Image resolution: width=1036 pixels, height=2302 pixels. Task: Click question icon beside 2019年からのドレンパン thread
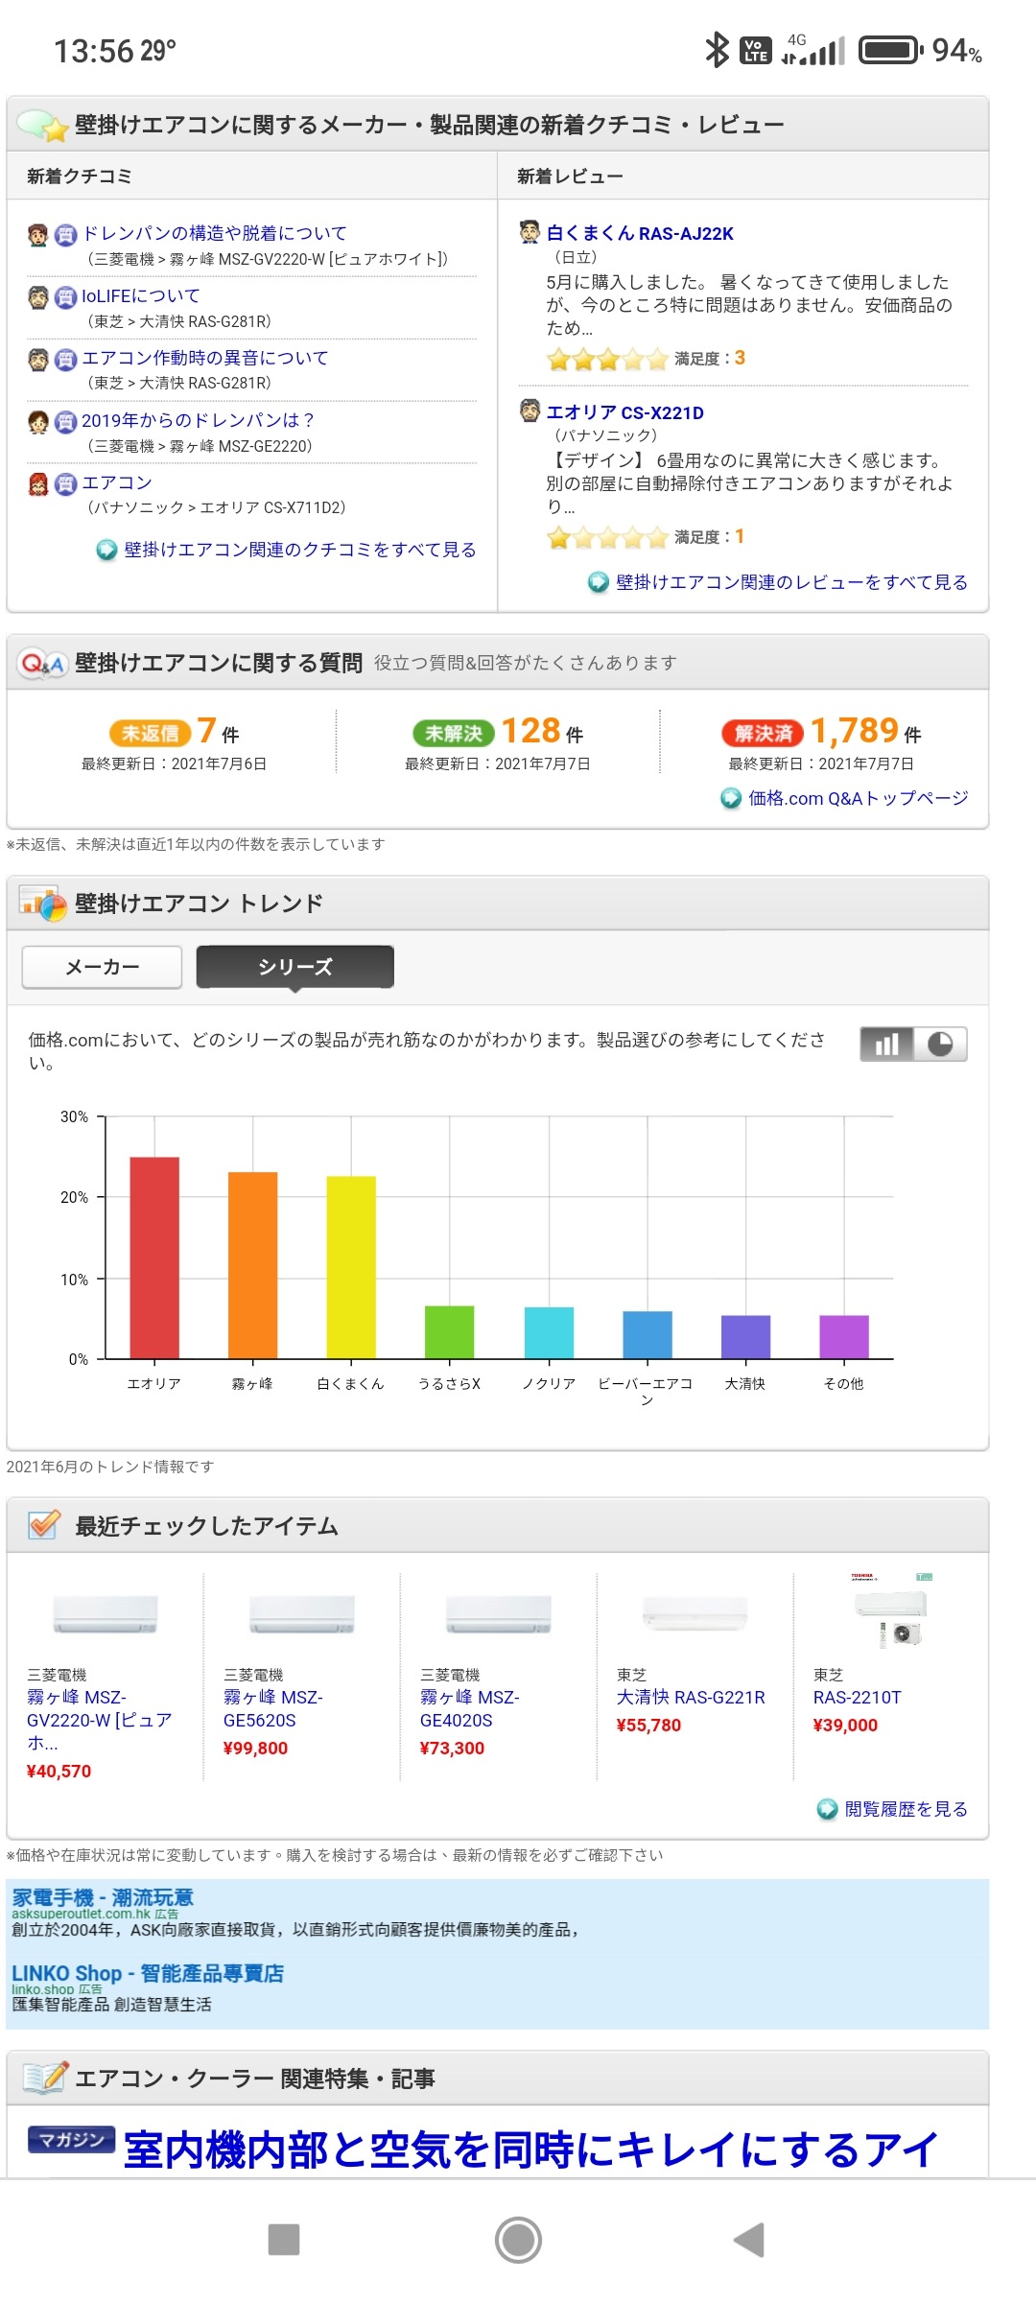pos(65,422)
